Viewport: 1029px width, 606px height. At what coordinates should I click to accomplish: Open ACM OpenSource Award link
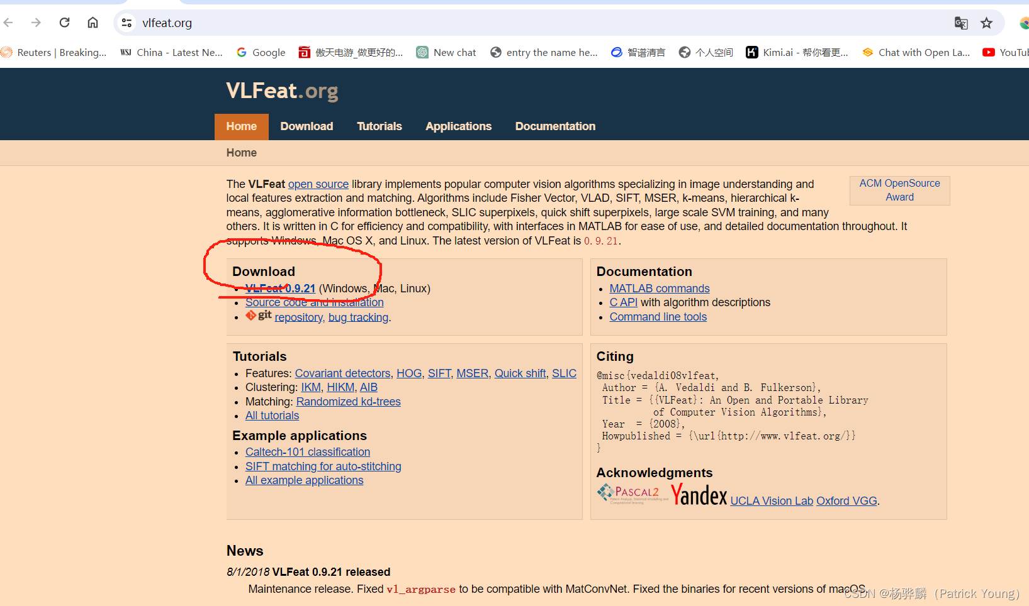point(900,190)
